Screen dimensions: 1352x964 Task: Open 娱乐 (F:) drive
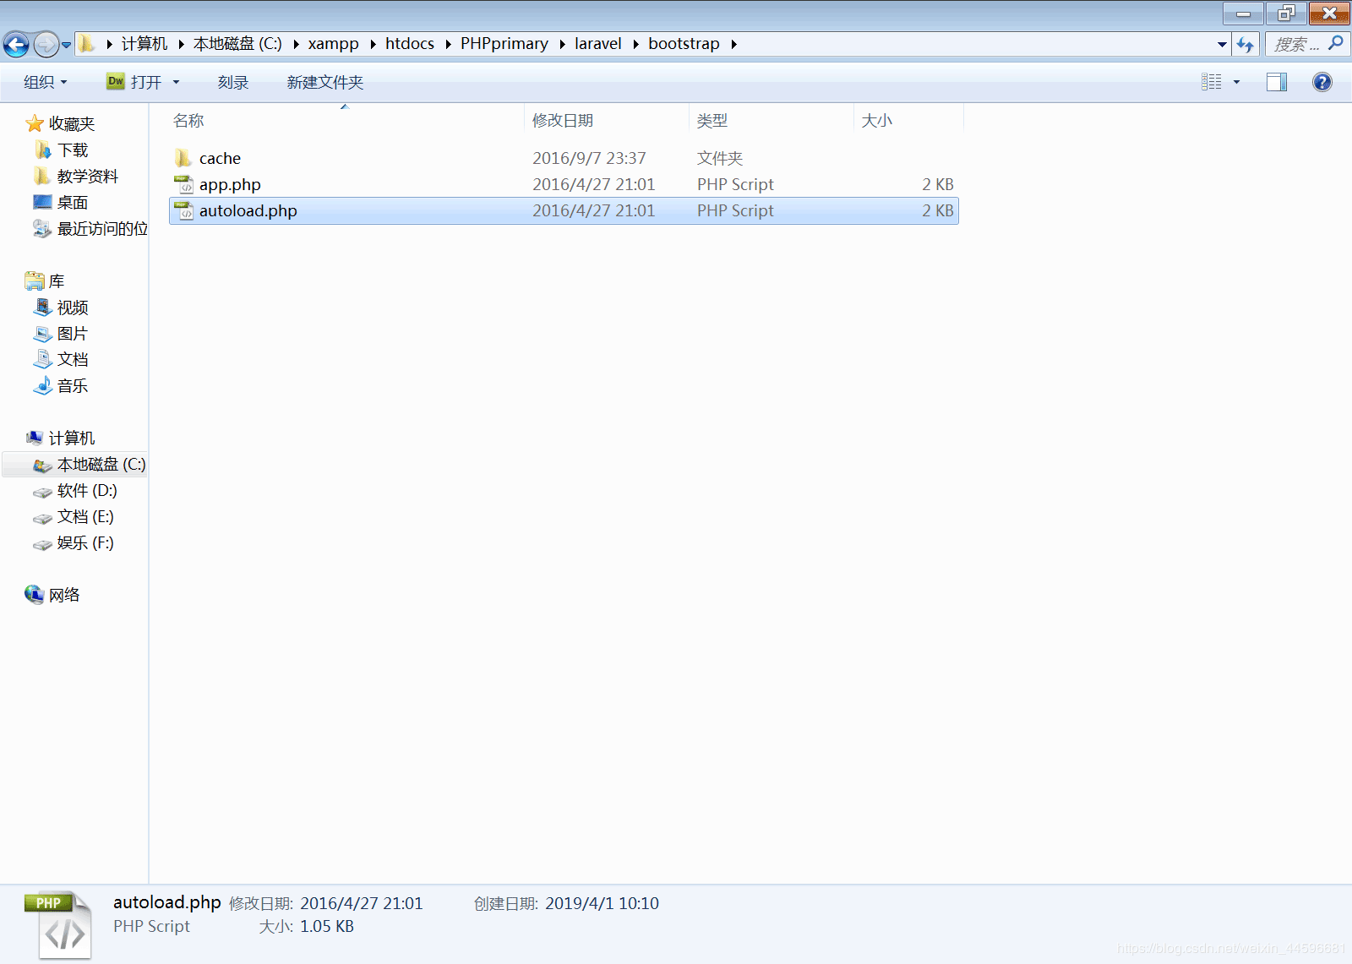click(x=85, y=543)
